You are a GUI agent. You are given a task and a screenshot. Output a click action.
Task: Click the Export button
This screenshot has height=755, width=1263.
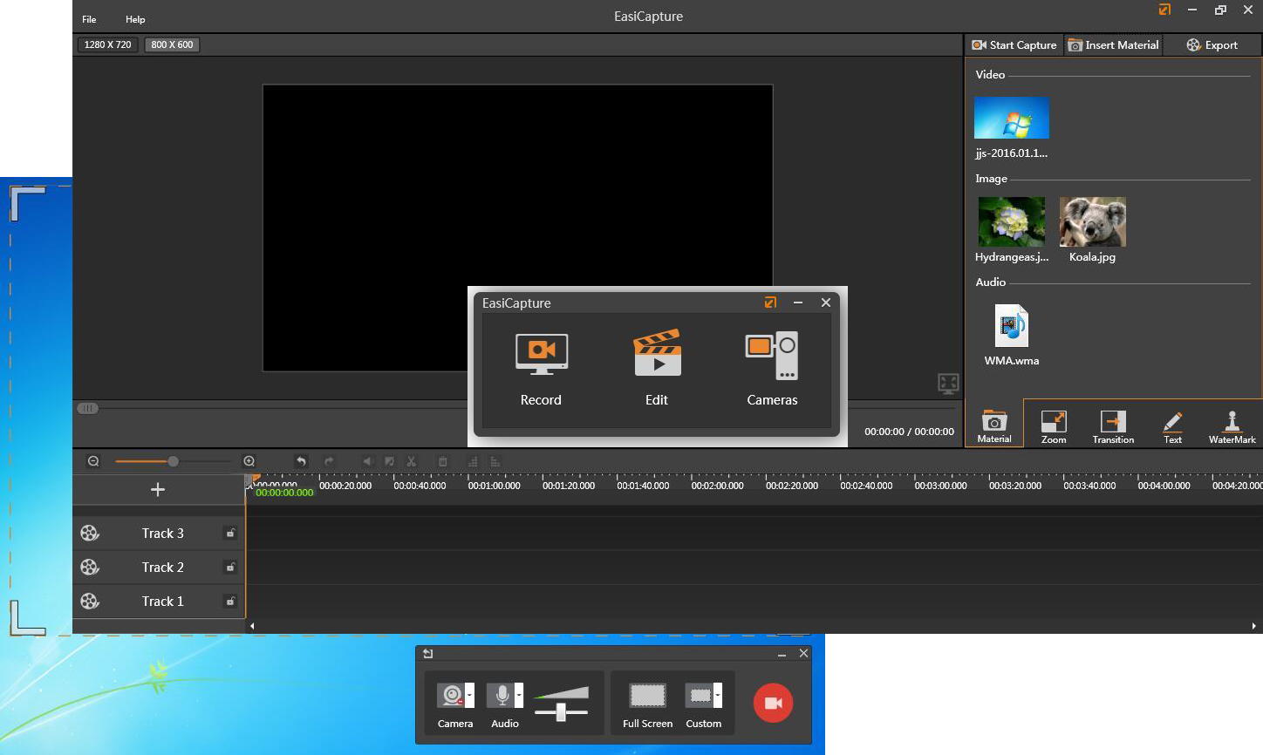[1212, 44]
